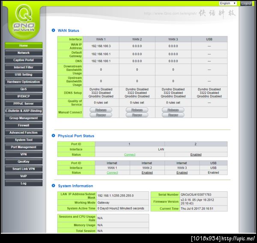The width and height of the screenshot is (257, 243).
Task: Open the Hardware Optimization menu
Action: [24, 82]
